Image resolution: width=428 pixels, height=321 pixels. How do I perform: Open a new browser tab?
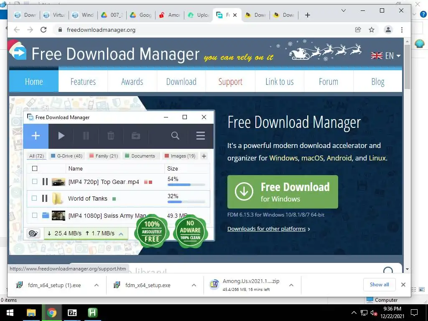coord(307,15)
